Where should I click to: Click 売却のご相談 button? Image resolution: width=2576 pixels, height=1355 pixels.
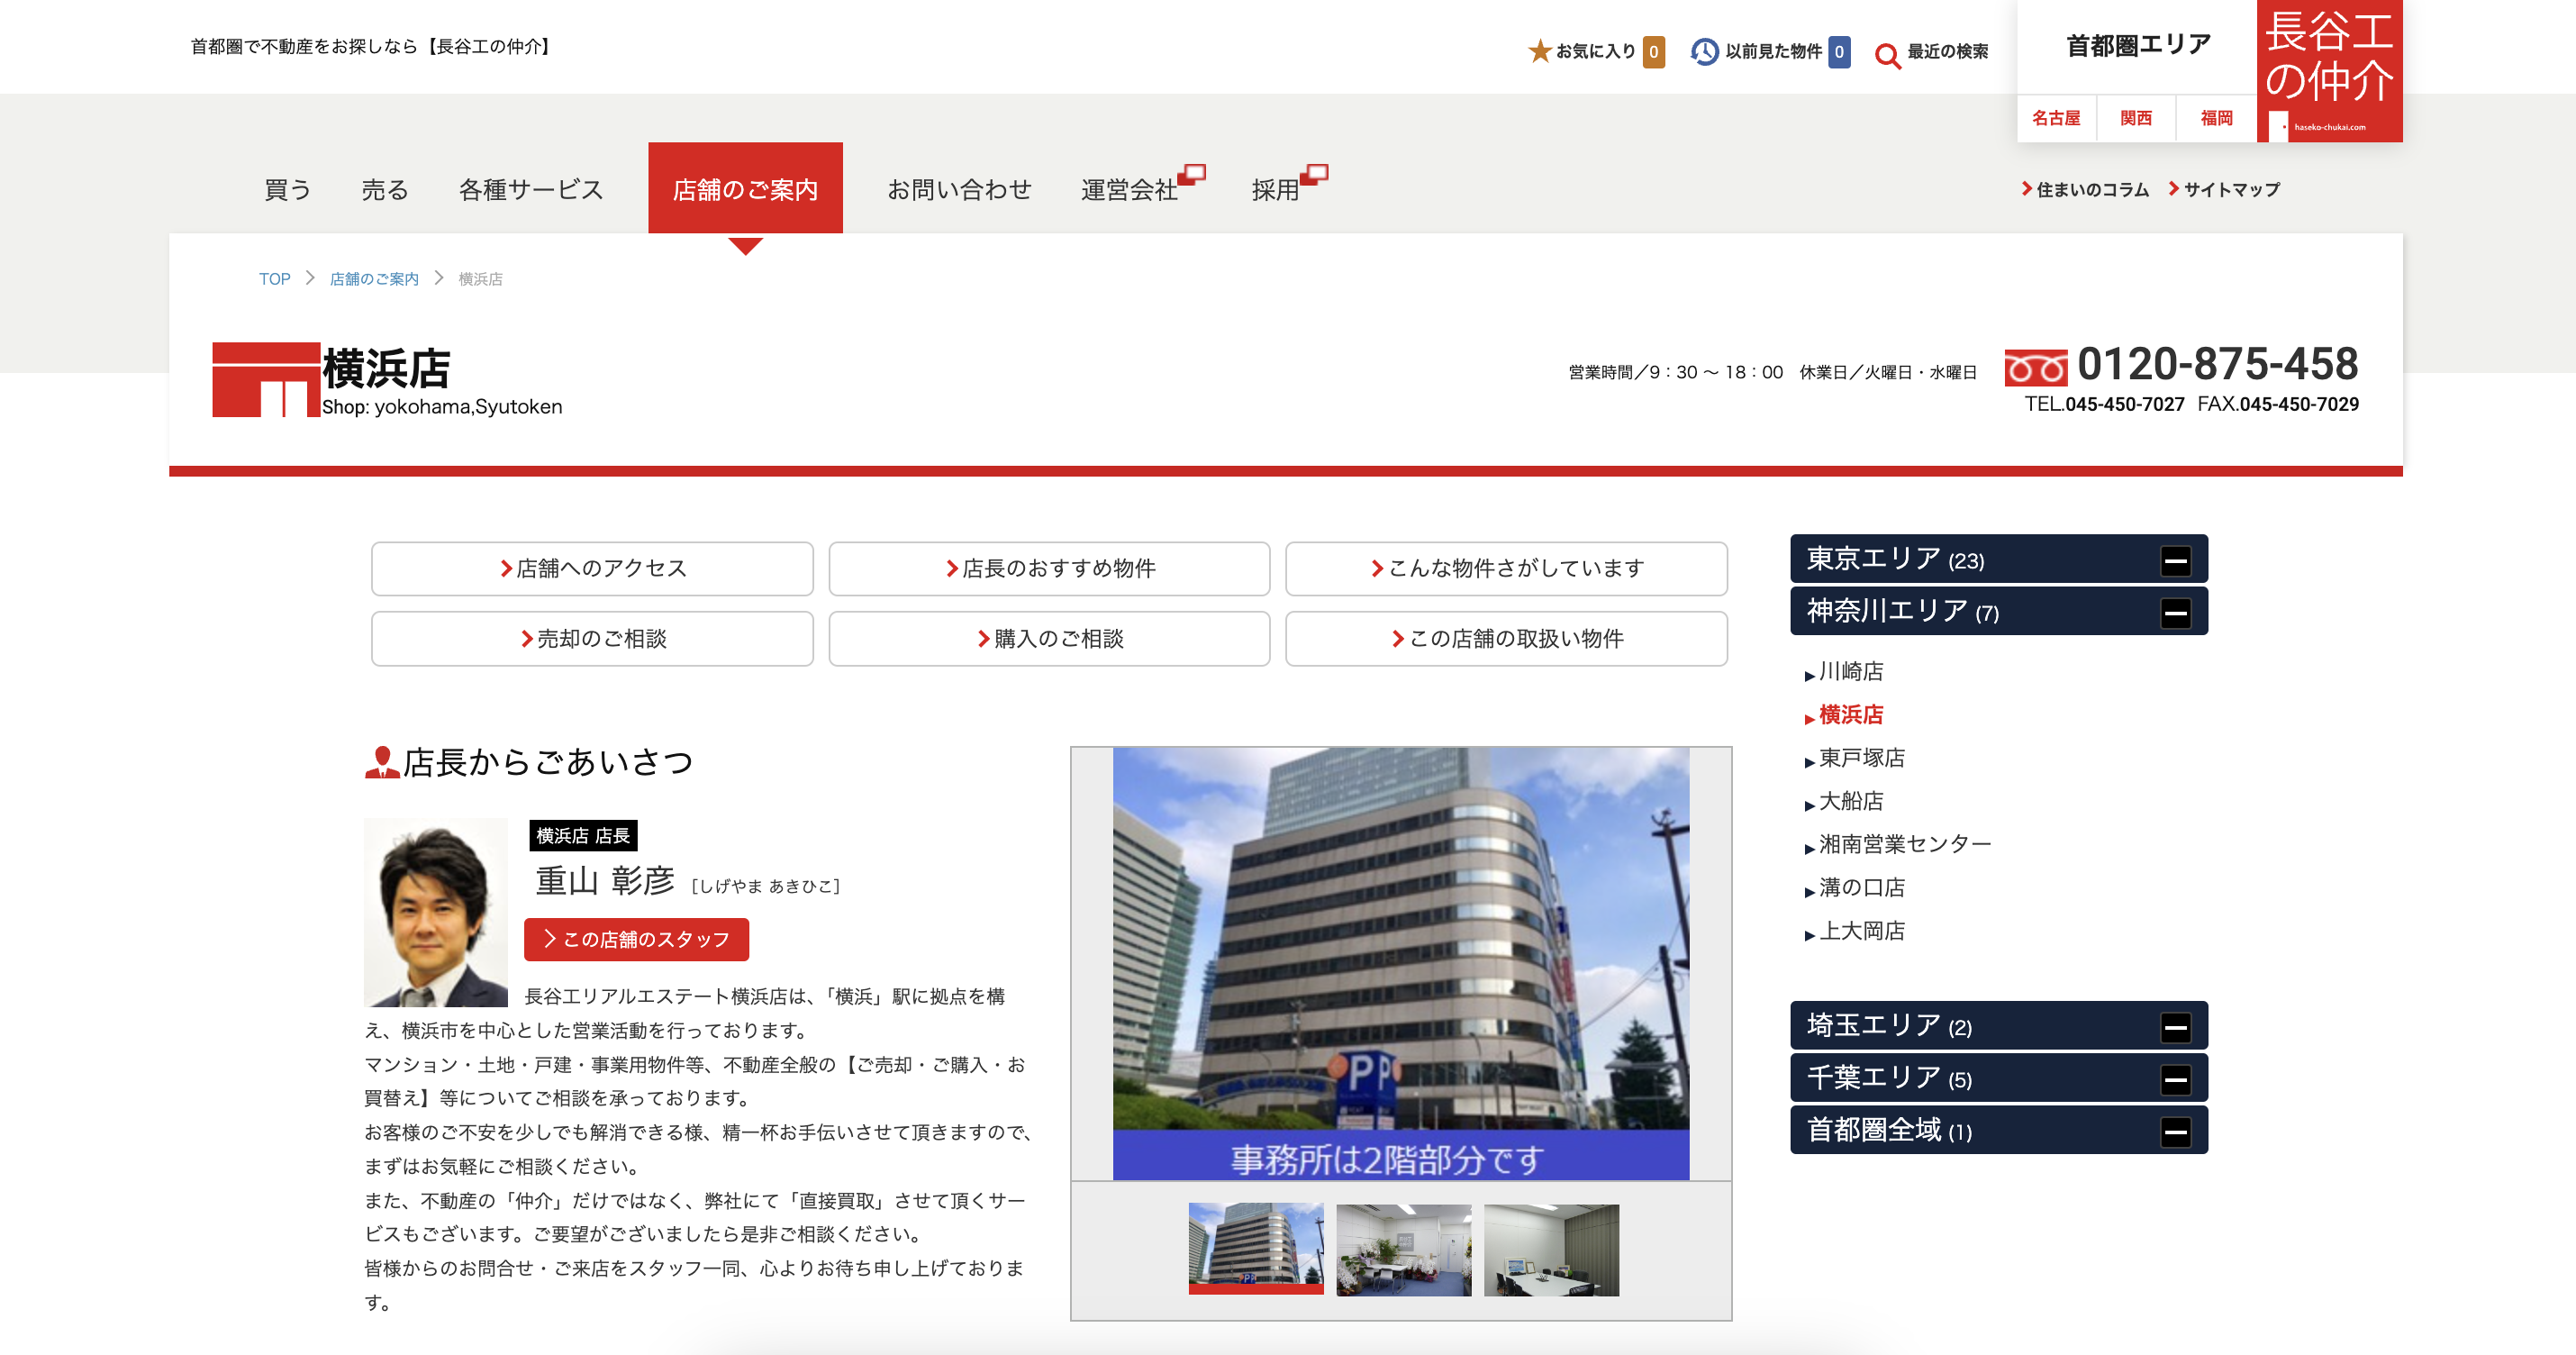coord(592,638)
